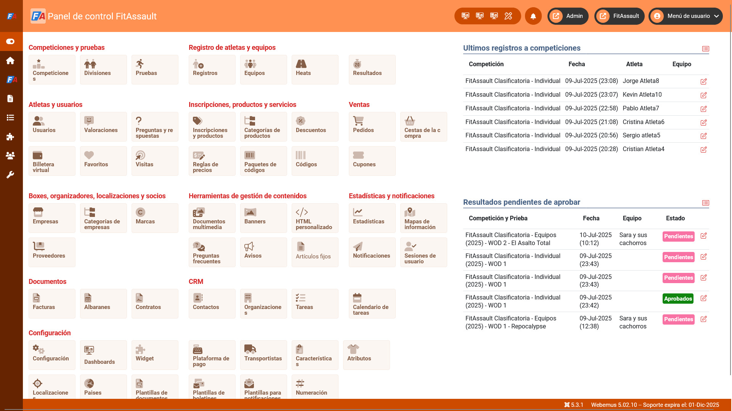Open the Códigos tile
This screenshot has width=732, height=411.
point(315,161)
